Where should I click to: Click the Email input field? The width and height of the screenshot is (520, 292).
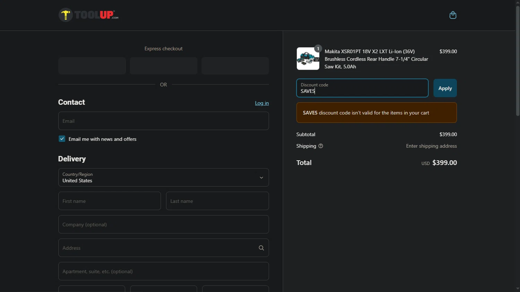pos(163,121)
